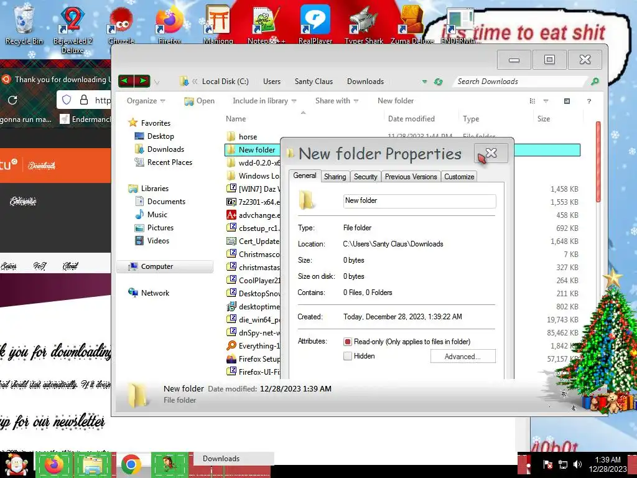This screenshot has width=637, height=478.
Task: Click Santy Claus breadcrumb segment
Action: coord(314,82)
